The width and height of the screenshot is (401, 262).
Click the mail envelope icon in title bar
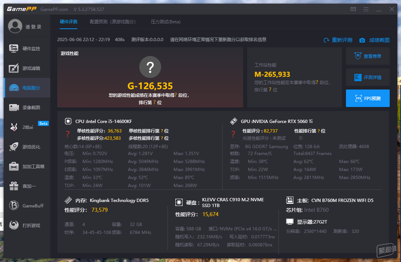[x=353, y=9]
